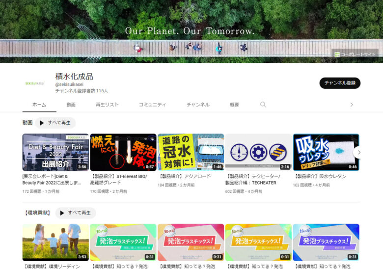
Task: Click the handle @sekisuikasei
Action: [69, 84]
